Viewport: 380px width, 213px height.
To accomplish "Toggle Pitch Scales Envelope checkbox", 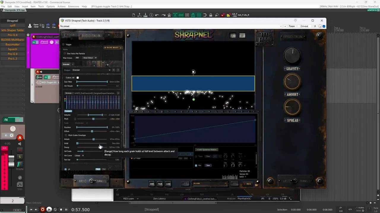I will (x=66, y=135).
